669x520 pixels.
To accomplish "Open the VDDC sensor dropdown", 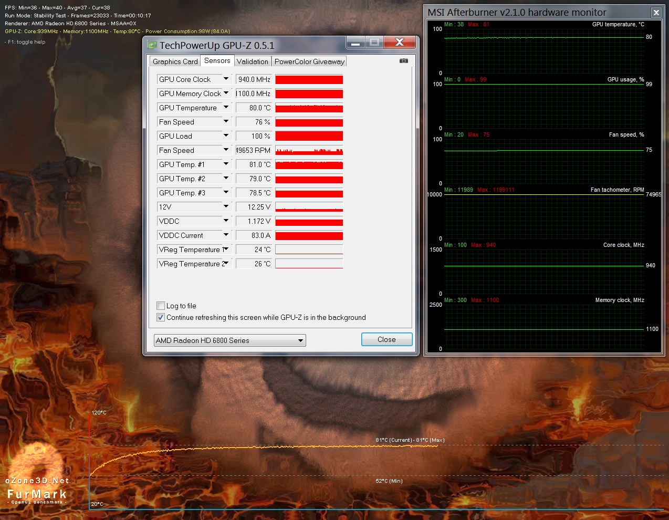I will pyautogui.click(x=226, y=221).
